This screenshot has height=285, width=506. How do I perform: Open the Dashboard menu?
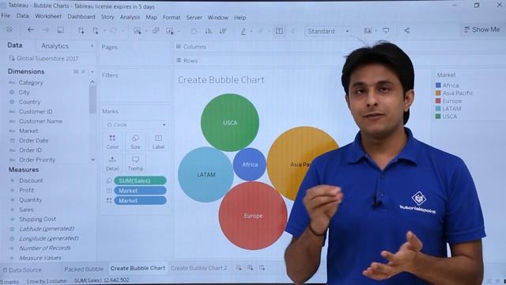[81, 17]
